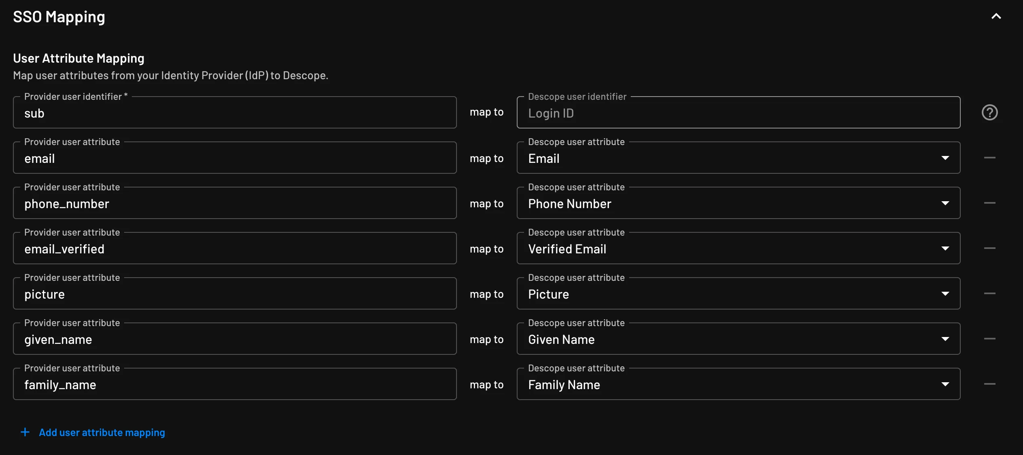Screen dimensions: 1023x455
Task: Remove the phone_number mapping row
Action: 989,203
